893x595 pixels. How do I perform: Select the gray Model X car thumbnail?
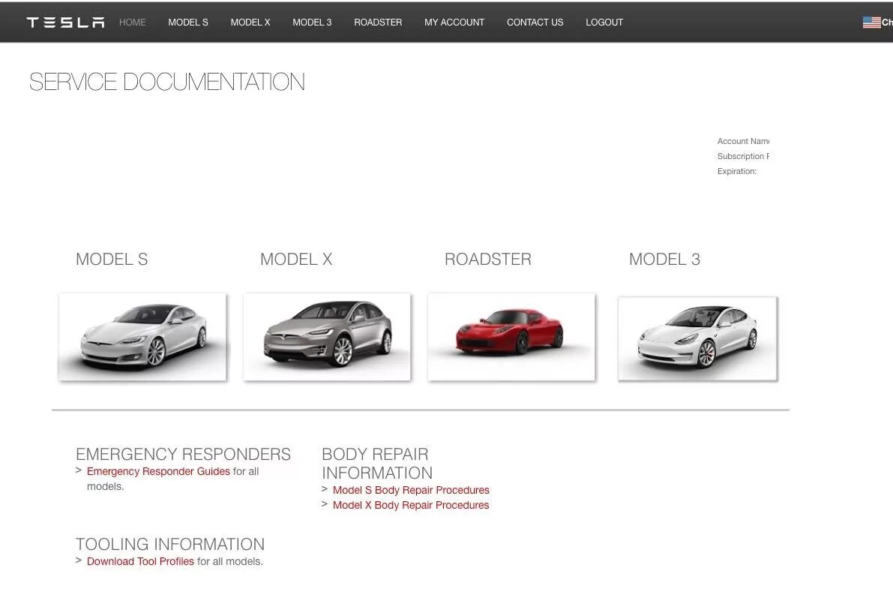(327, 337)
